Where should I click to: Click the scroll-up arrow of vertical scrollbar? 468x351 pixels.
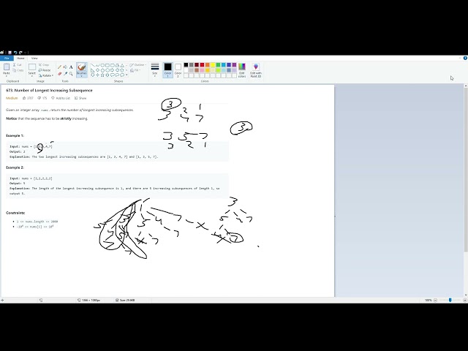(466, 86)
